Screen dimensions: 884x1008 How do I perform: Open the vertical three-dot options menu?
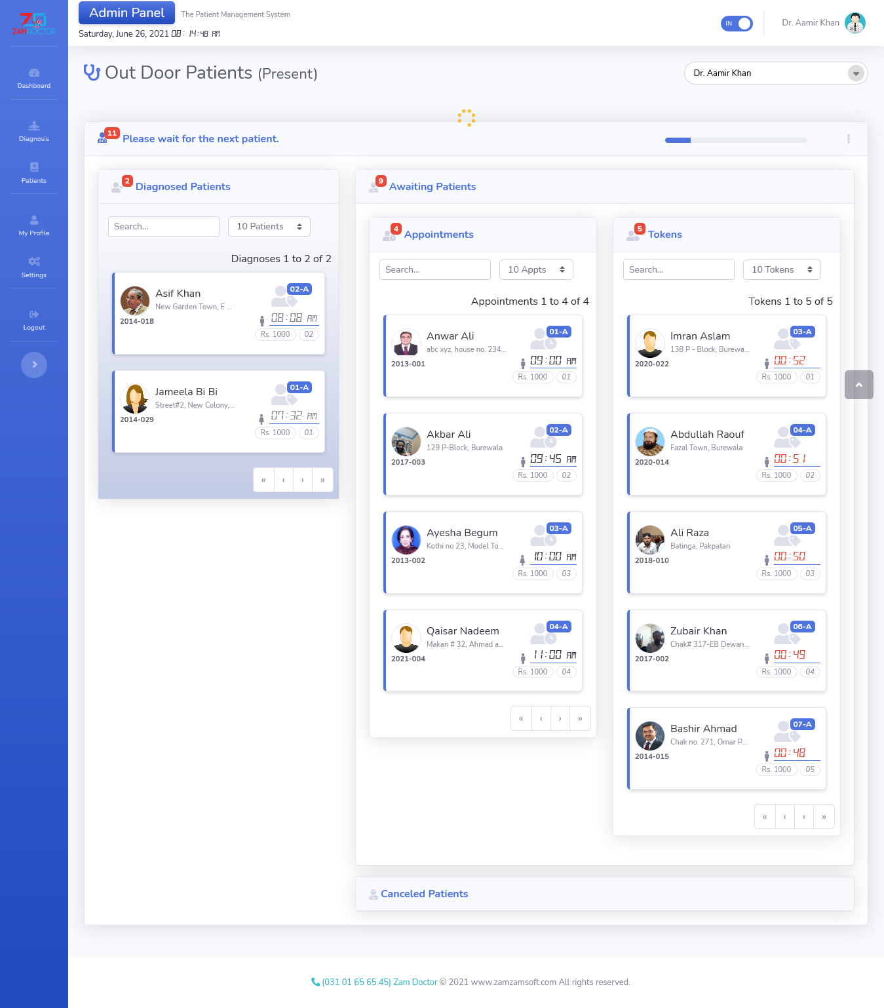coord(849,139)
